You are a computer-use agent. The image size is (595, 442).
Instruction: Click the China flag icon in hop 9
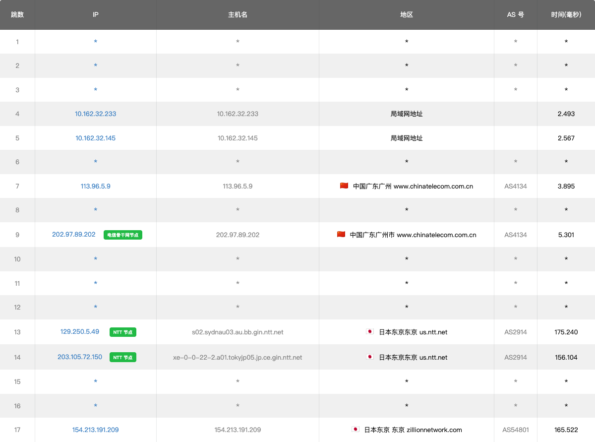(x=341, y=234)
